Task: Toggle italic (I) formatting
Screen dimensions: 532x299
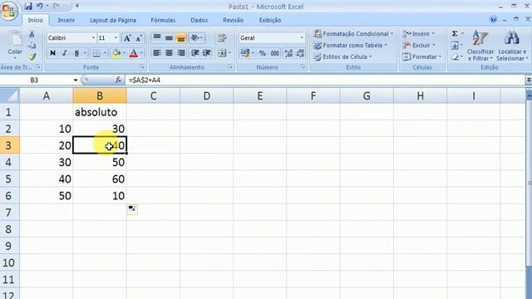Action: 65,53
